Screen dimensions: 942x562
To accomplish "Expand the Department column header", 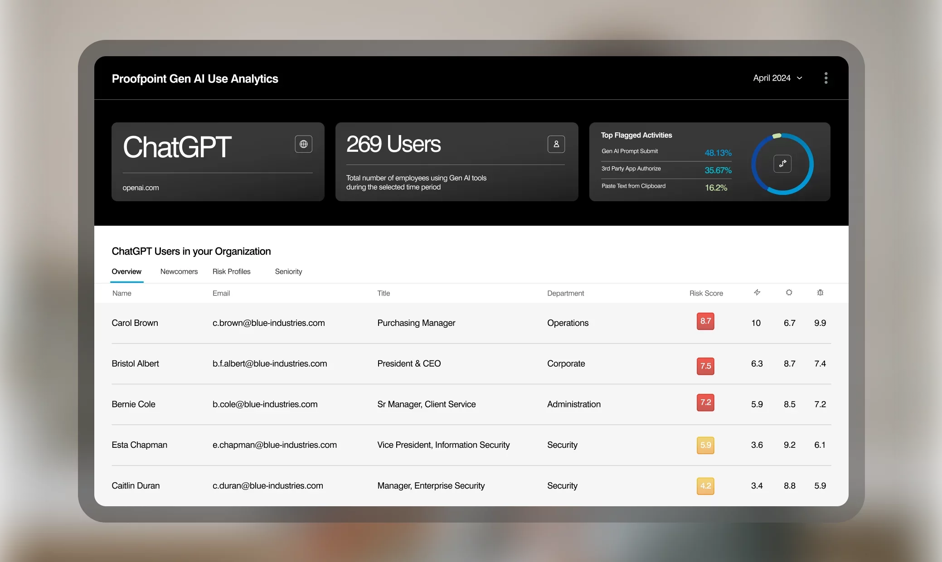I will [565, 293].
